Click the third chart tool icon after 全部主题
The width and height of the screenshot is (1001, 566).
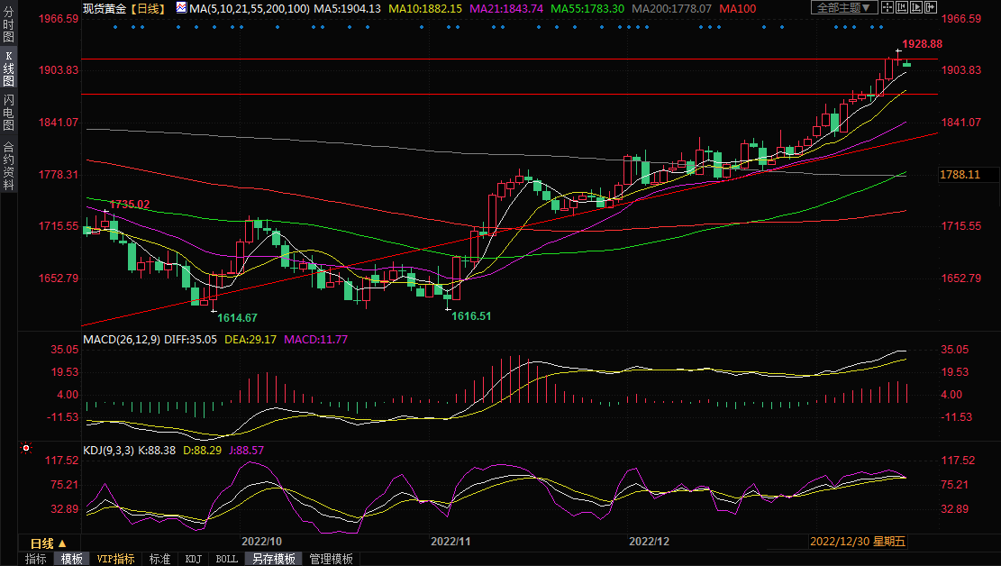tap(915, 8)
